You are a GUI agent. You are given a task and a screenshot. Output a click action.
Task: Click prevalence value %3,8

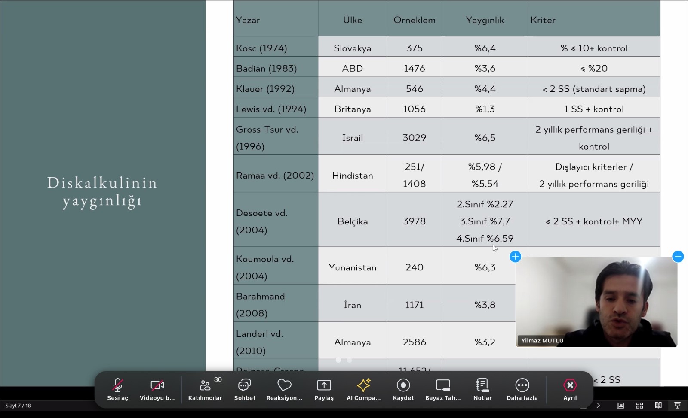click(485, 305)
